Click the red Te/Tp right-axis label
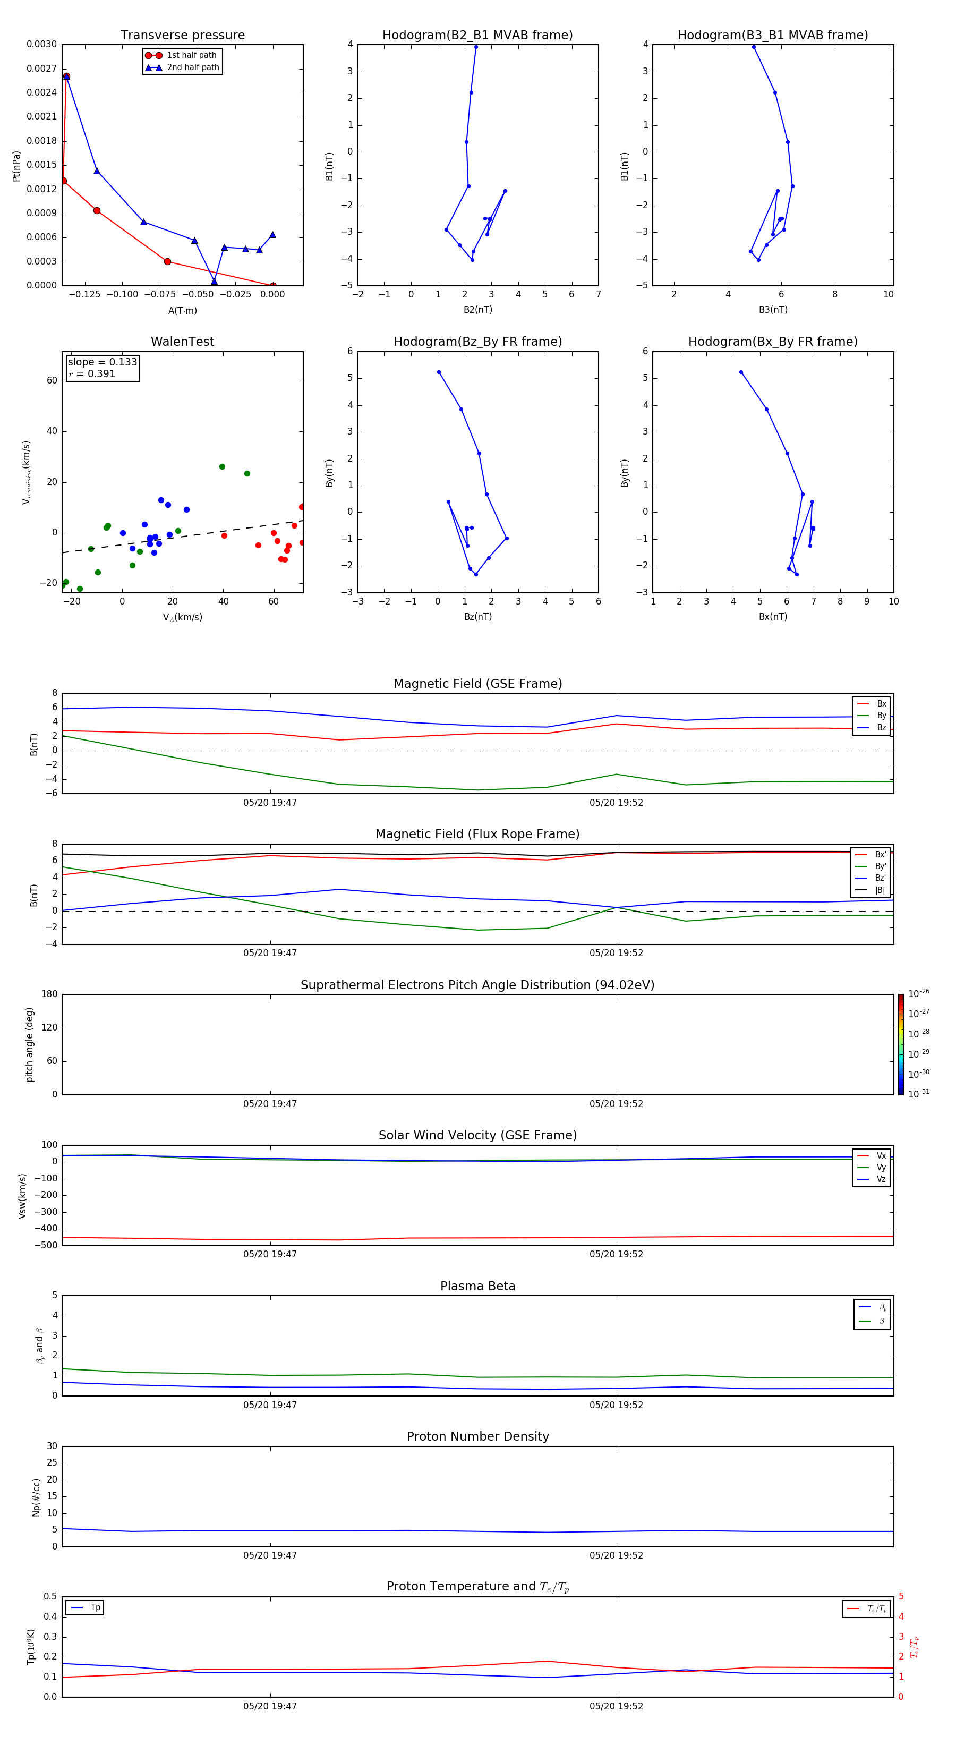Screen dimensions: 956x1753 915,1647
